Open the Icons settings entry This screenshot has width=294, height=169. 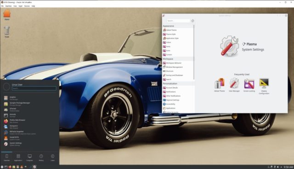[167, 51]
